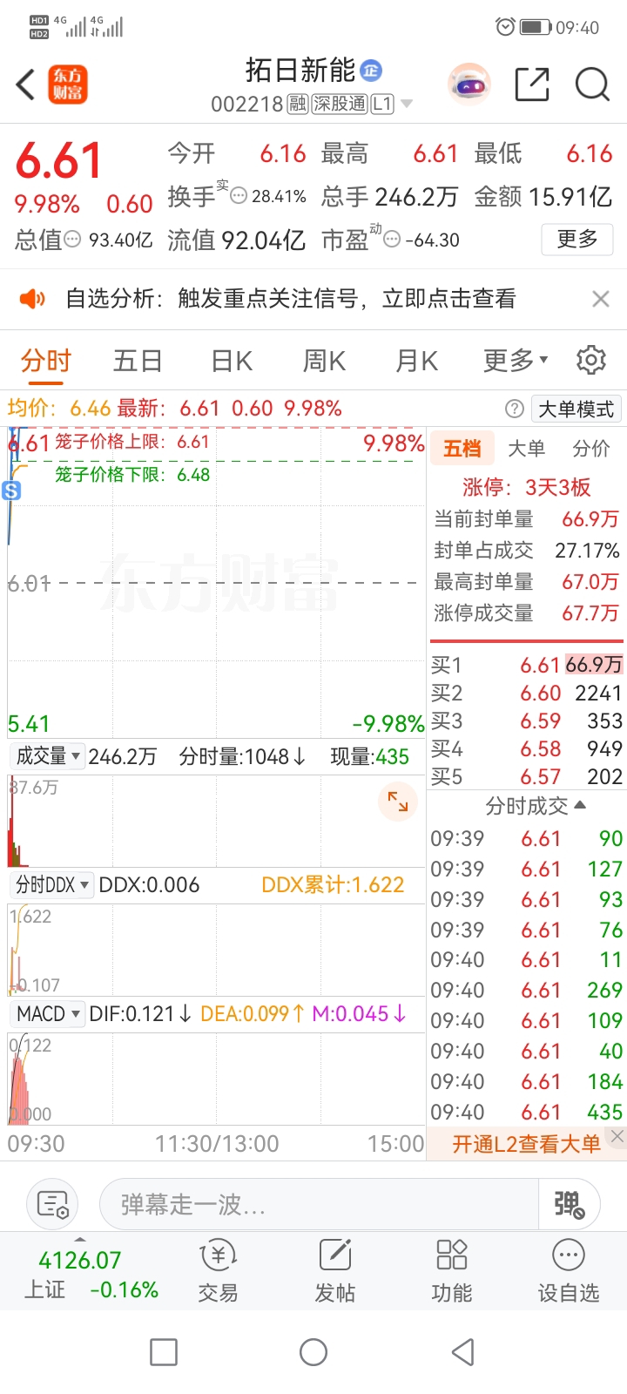The width and height of the screenshot is (627, 1394).
Task: Open the search magnifier icon
Action: (x=592, y=85)
